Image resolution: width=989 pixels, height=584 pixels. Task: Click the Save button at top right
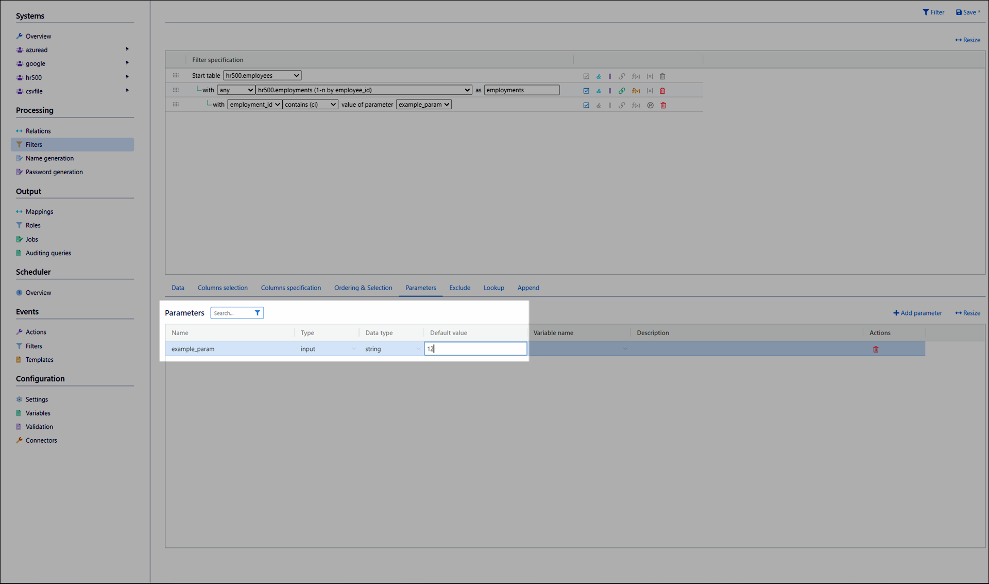pyautogui.click(x=968, y=12)
